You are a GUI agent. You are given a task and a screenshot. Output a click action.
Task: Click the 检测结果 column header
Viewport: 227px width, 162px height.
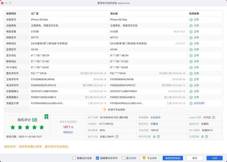(x=194, y=14)
